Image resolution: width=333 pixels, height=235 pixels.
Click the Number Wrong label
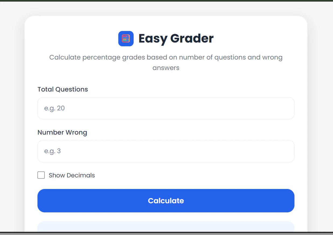click(x=62, y=132)
